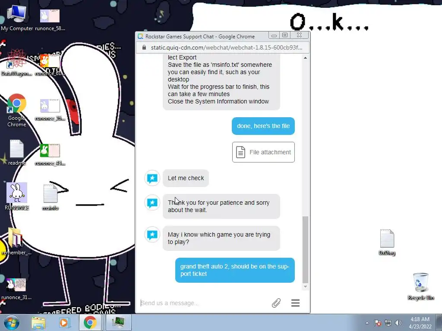This screenshot has height=331, width=442.
Task: Open the File attachment in chat
Action: pyautogui.click(x=263, y=152)
